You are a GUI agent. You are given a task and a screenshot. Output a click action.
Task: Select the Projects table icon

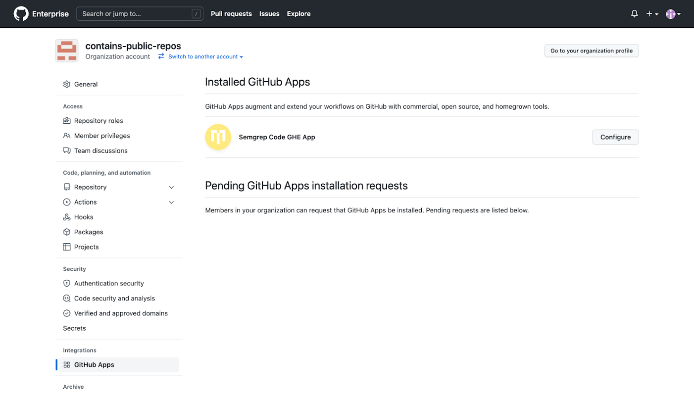pos(67,247)
